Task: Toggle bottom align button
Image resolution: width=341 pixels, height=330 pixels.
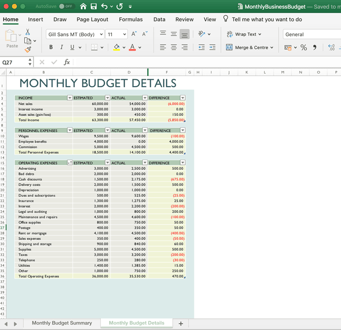Action: point(185,34)
